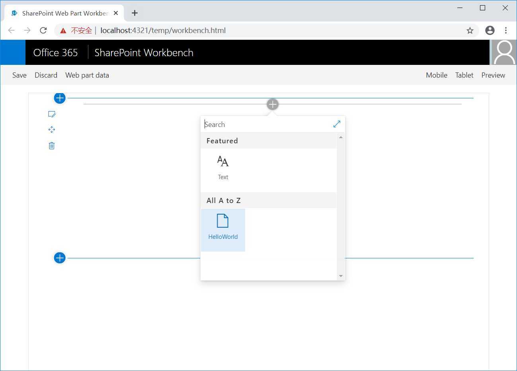Open a new browser tab
Image resolution: width=517 pixels, height=371 pixels.
point(135,13)
